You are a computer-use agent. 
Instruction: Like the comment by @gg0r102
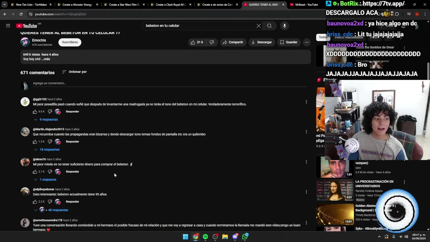(x=35, y=112)
